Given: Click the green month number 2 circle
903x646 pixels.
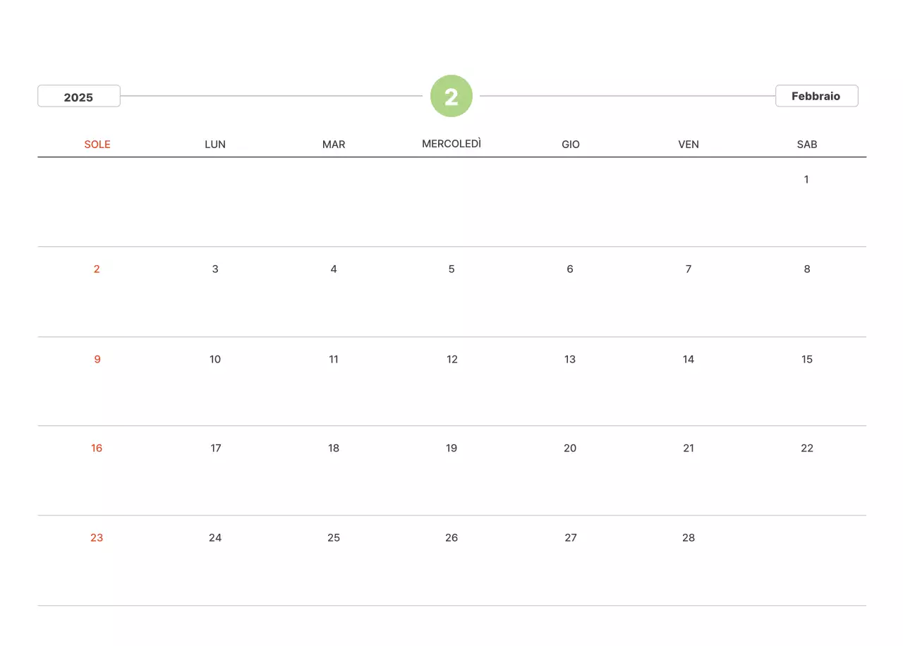Looking at the screenshot, I should (x=451, y=96).
